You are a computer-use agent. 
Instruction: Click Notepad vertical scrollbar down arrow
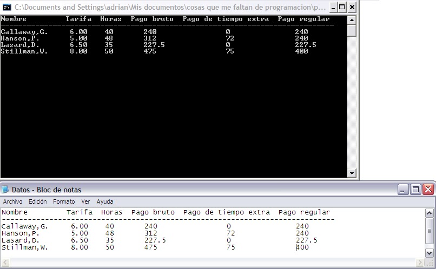coord(429,253)
